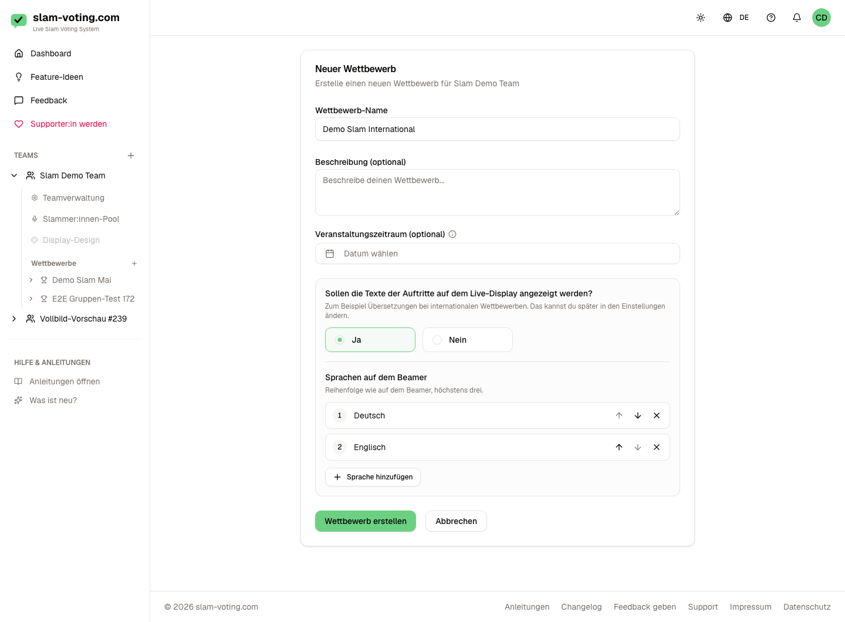Remove Deutsch language with X icon

657,415
